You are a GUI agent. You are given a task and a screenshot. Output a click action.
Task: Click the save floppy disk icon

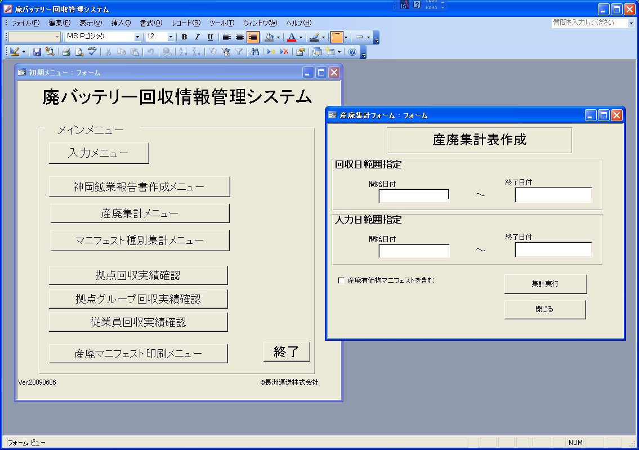click(x=37, y=52)
